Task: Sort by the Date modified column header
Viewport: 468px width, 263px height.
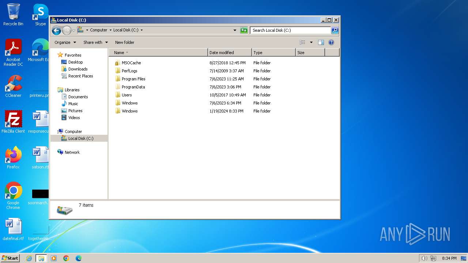Action: [x=230, y=53]
